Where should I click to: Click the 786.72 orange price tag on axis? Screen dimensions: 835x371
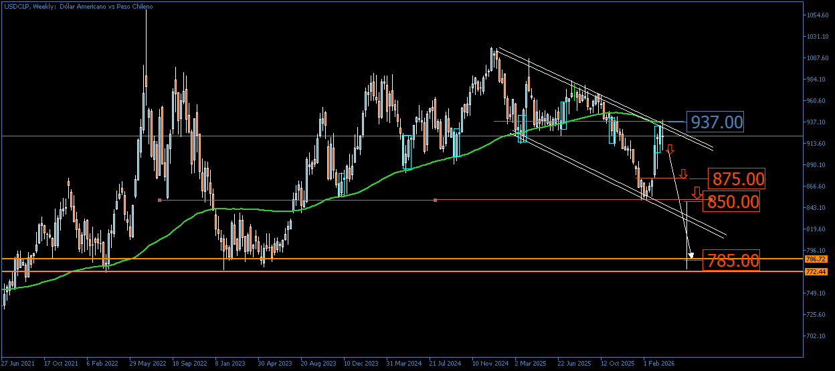[x=818, y=259]
